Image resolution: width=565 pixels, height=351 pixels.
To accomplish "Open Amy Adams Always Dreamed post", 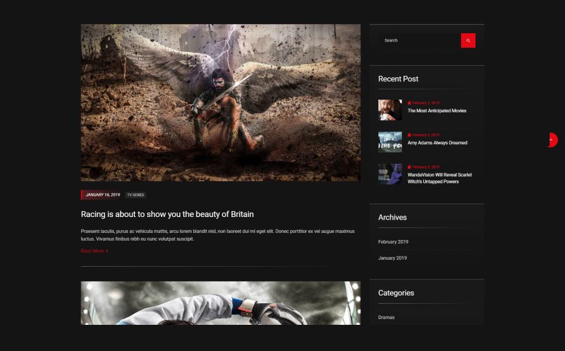I will point(437,143).
